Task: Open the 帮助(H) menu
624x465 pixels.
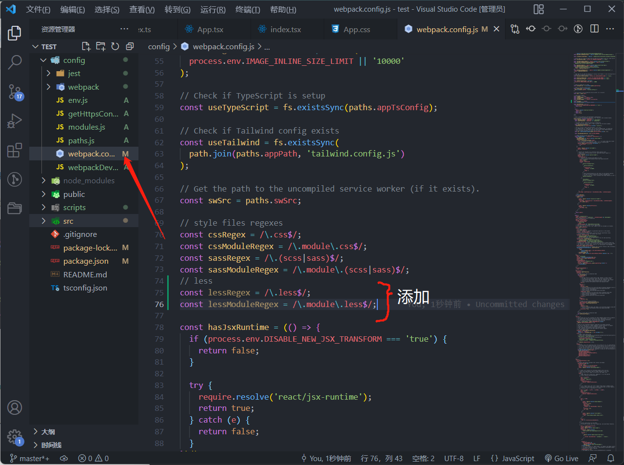Action: tap(283, 9)
